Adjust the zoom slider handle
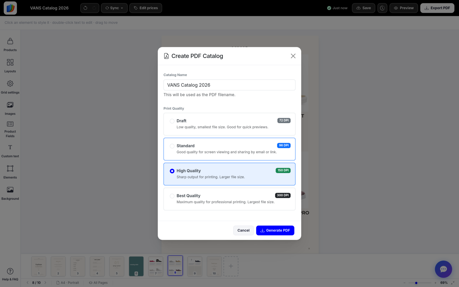Screen dimensions: 459x287 416,283
